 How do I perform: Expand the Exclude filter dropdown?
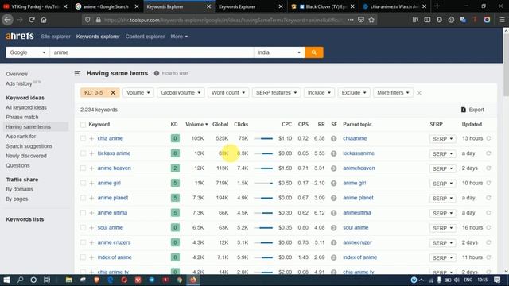coord(353,93)
